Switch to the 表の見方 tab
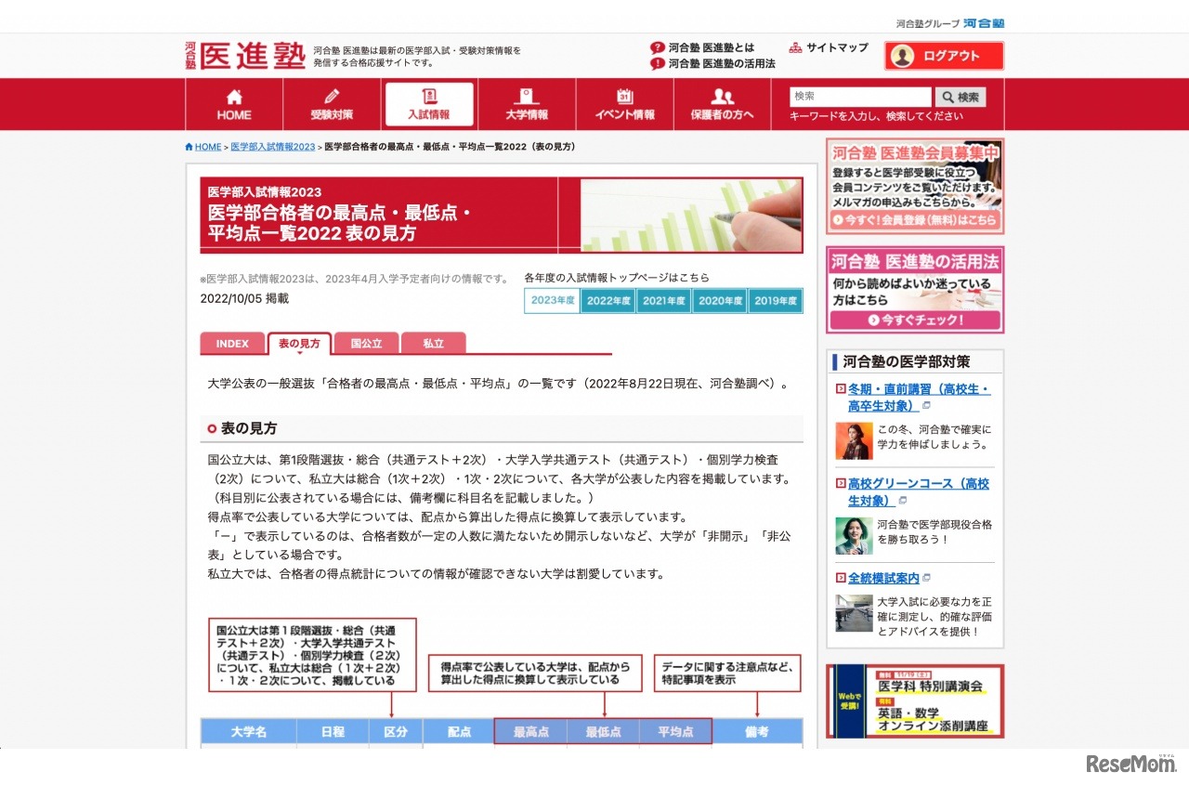The height and width of the screenshot is (785, 1189). point(299,343)
